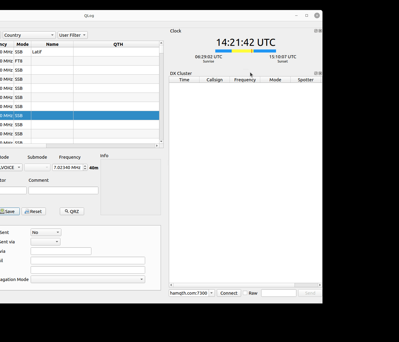Open the Propagation Mode dropdown
Screen dimensions: 399x342
88,279
